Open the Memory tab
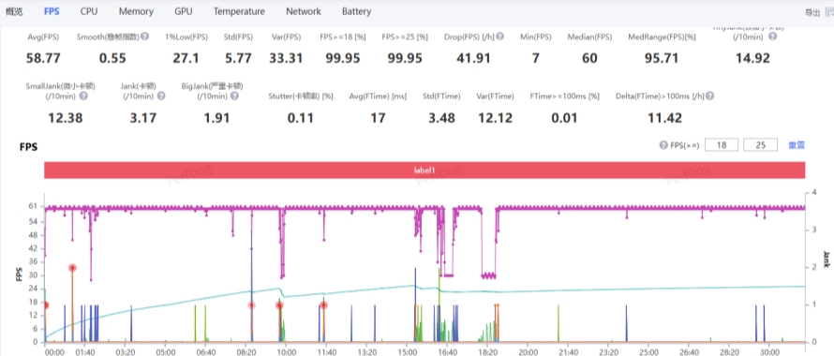 click(x=136, y=11)
